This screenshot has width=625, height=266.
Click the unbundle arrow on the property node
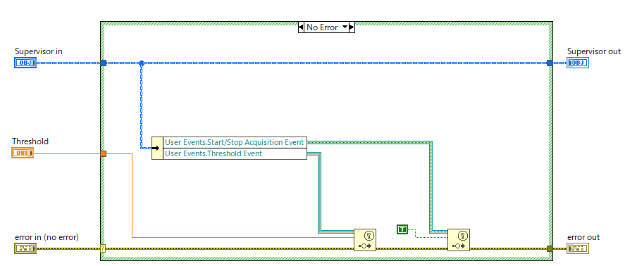[x=157, y=148]
